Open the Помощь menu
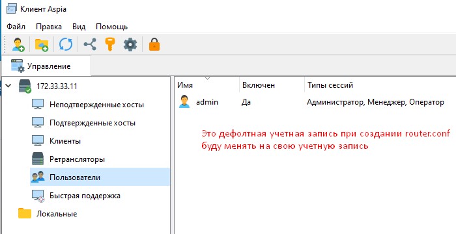The width and height of the screenshot is (456, 234). [111, 27]
